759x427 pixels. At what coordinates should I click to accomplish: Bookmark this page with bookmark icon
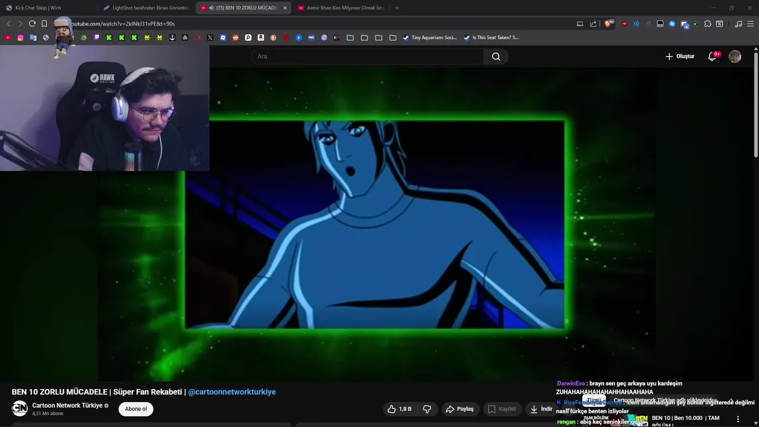(44, 24)
